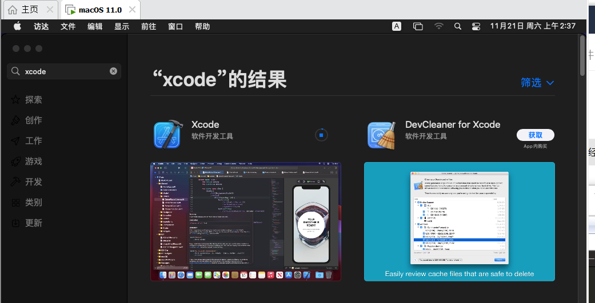Go to 探索 in the sidebar
Image resolution: width=595 pixels, height=303 pixels.
coord(33,100)
